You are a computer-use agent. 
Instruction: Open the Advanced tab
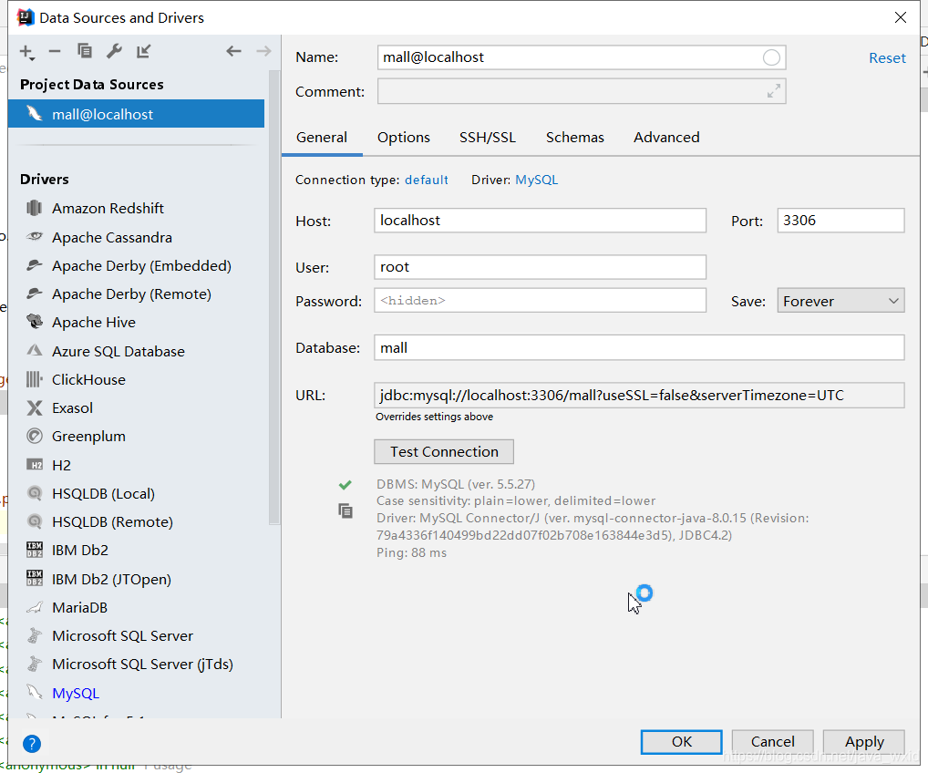pyautogui.click(x=666, y=138)
